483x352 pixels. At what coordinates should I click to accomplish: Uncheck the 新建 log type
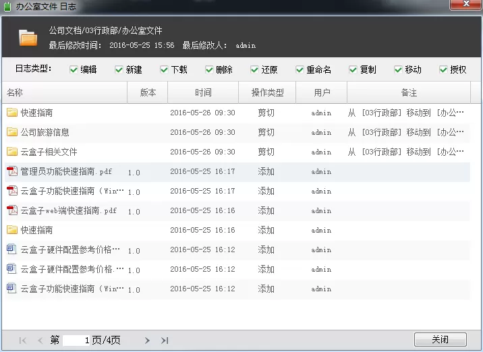119,69
